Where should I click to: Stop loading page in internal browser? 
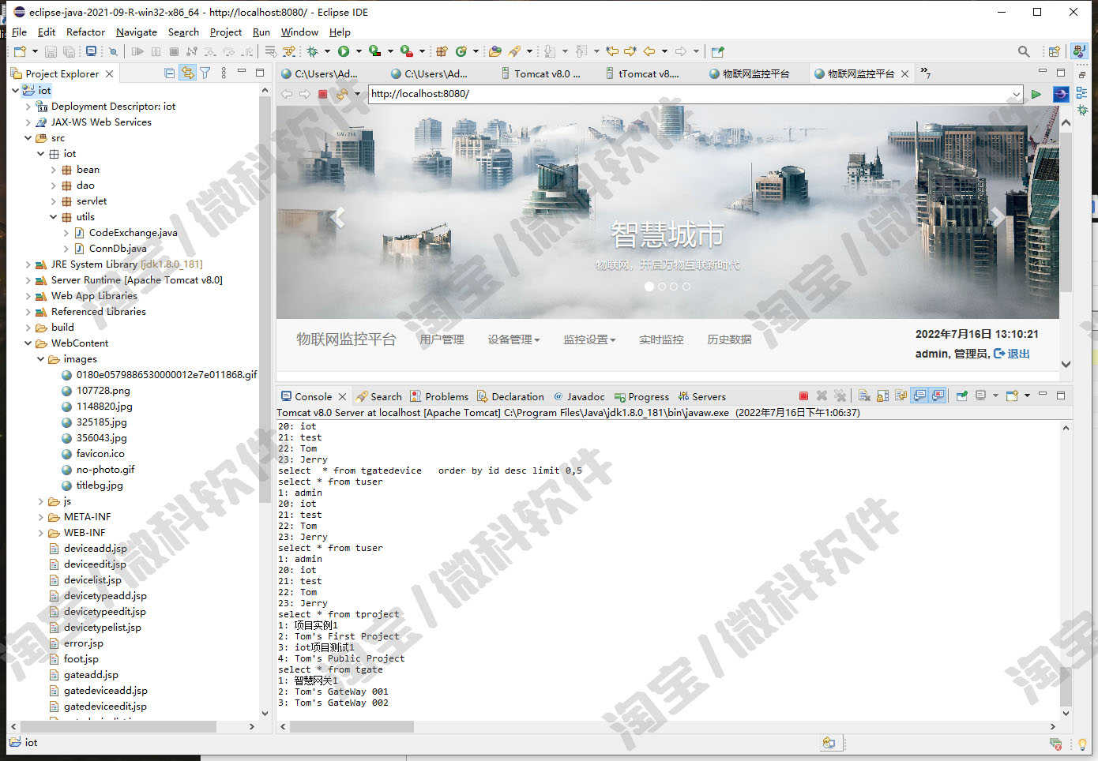pyautogui.click(x=322, y=94)
